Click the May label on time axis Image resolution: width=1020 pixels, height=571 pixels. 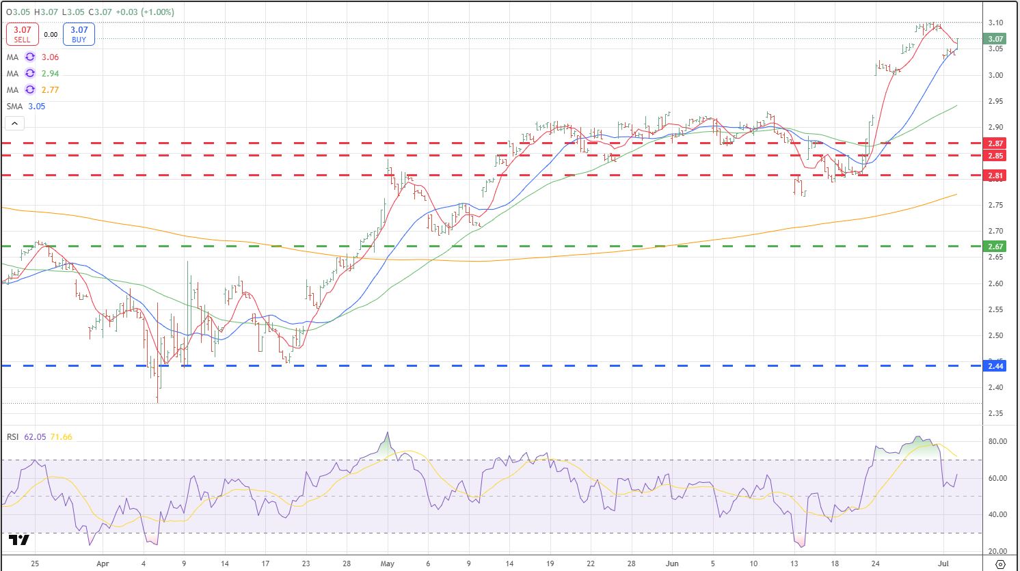[388, 564]
